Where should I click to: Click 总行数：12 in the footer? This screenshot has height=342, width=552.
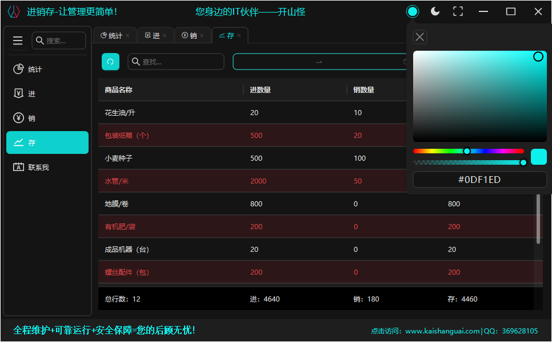click(122, 299)
